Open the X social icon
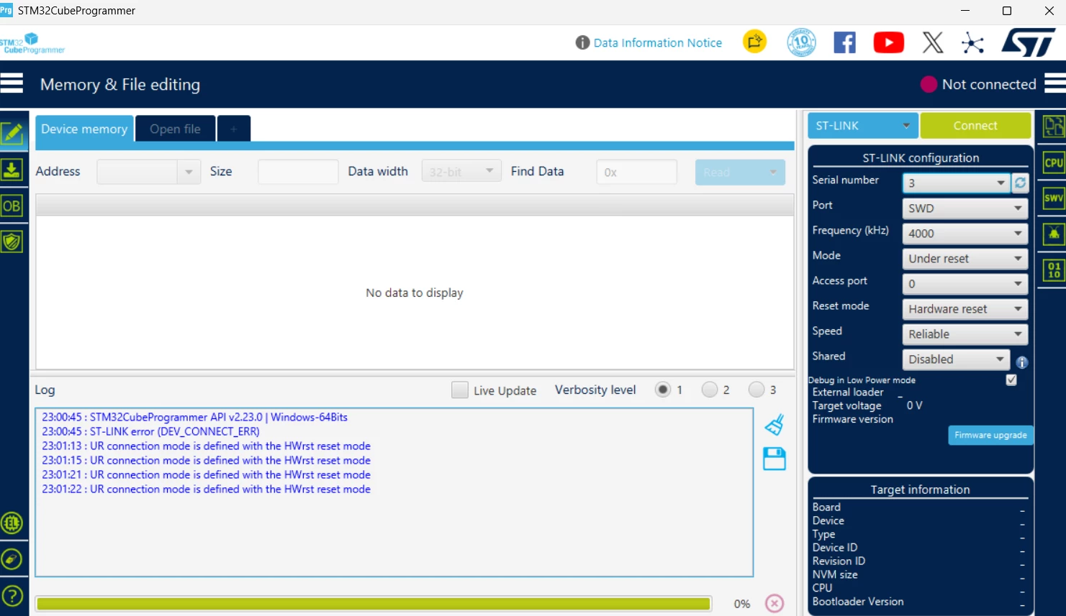 (933, 42)
